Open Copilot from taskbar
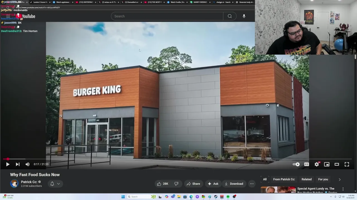The width and height of the screenshot is (357, 200). click(x=167, y=197)
